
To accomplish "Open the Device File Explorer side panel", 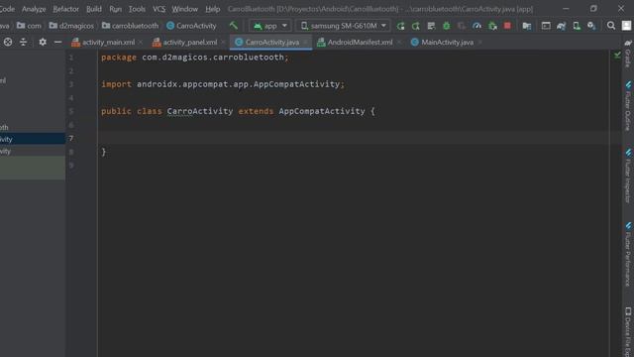I will coord(628,332).
